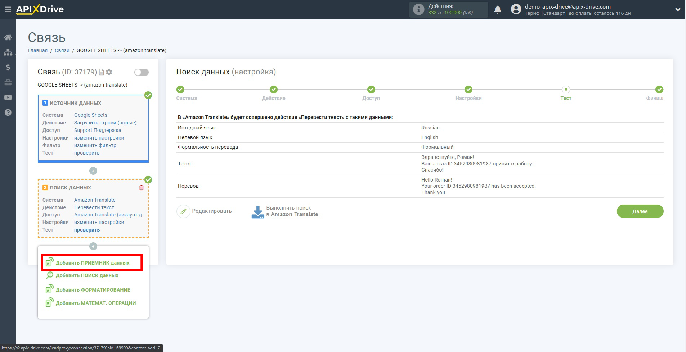Click the demo_apix-drive@apix-drive.com account name

pyautogui.click(x=568, y=6)
